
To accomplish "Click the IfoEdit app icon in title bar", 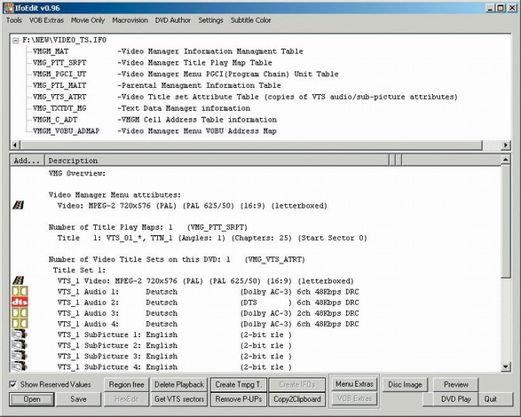I will tap(8, 8).
